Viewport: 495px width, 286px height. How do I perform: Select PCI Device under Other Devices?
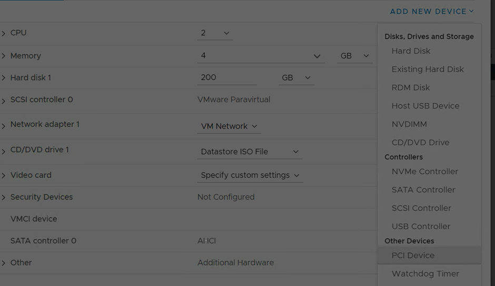tap(413, 255)
